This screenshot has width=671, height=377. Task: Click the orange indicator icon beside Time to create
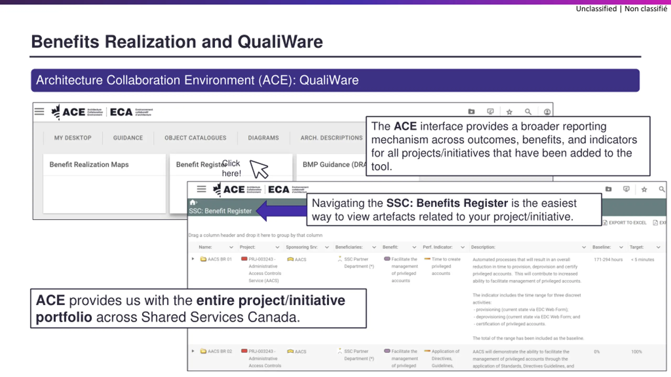pyautogui.click(x=427, y=259)
